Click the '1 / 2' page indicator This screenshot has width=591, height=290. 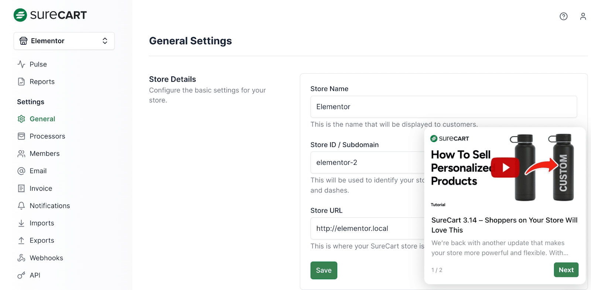coord(437,270)
